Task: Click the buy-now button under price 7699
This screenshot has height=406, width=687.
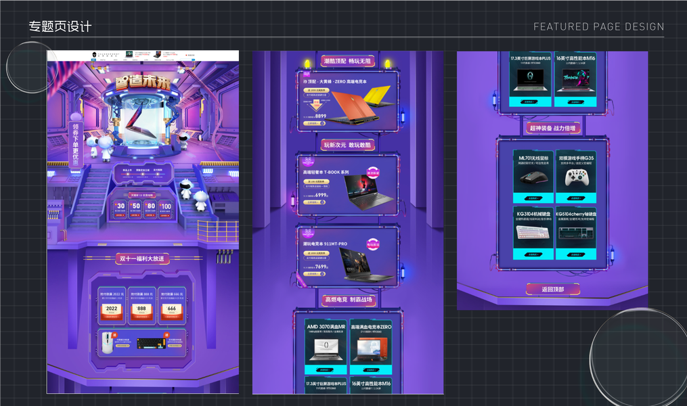Action: [x=315, y=274]
